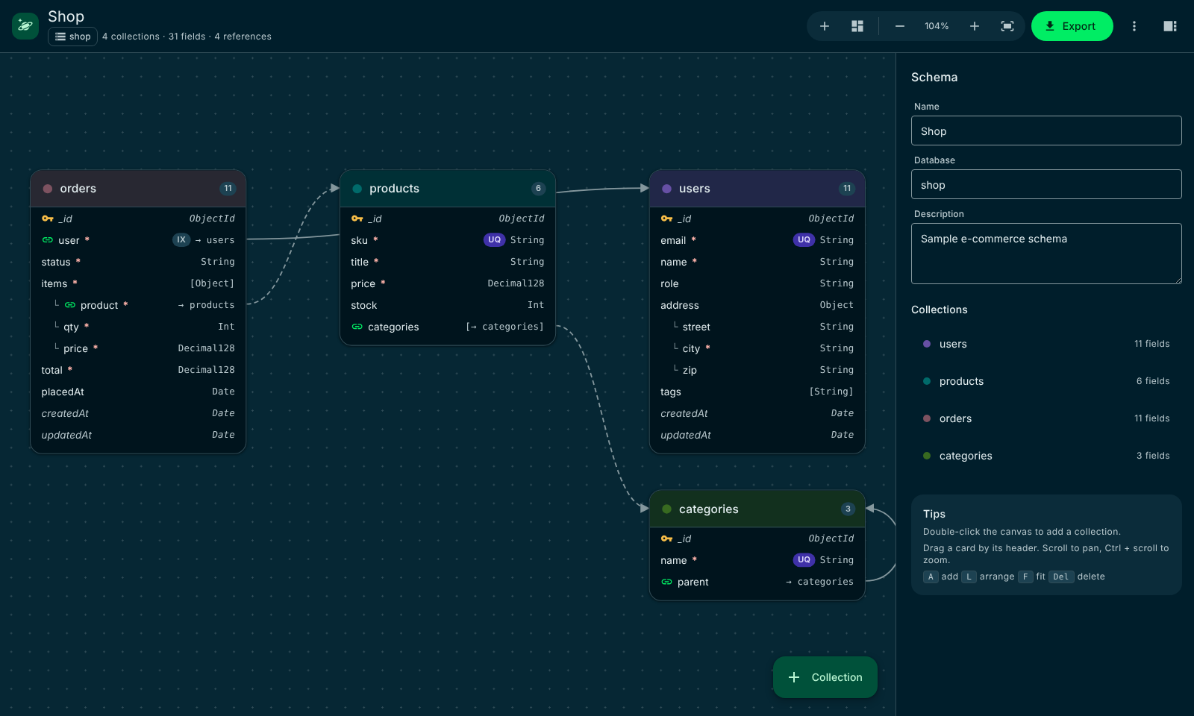Click the orders card color dot
This screenshot has width=1194, height=716.
click(x=48, y=189)
